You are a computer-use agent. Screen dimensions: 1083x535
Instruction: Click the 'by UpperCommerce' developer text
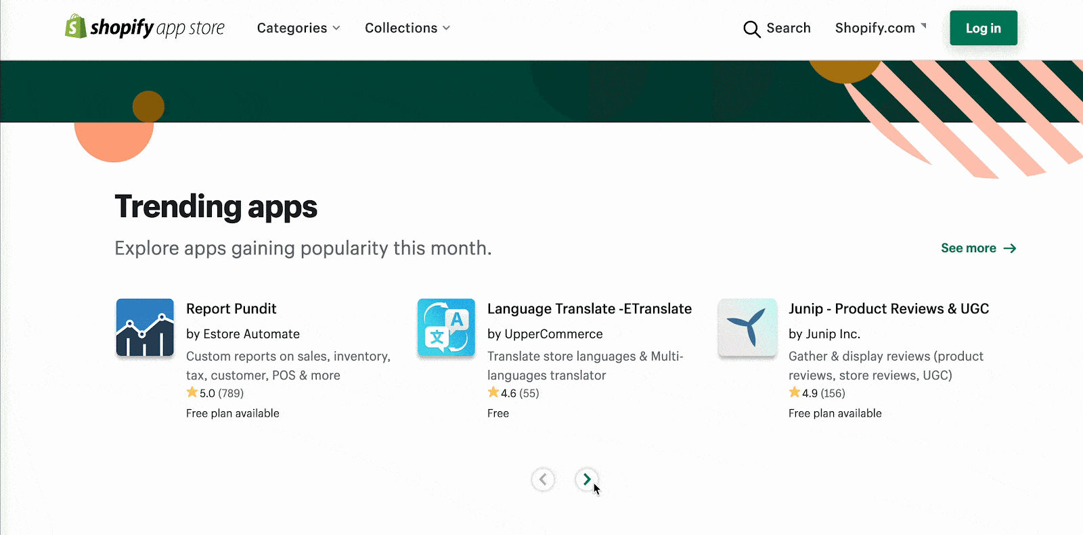[545, 334]
